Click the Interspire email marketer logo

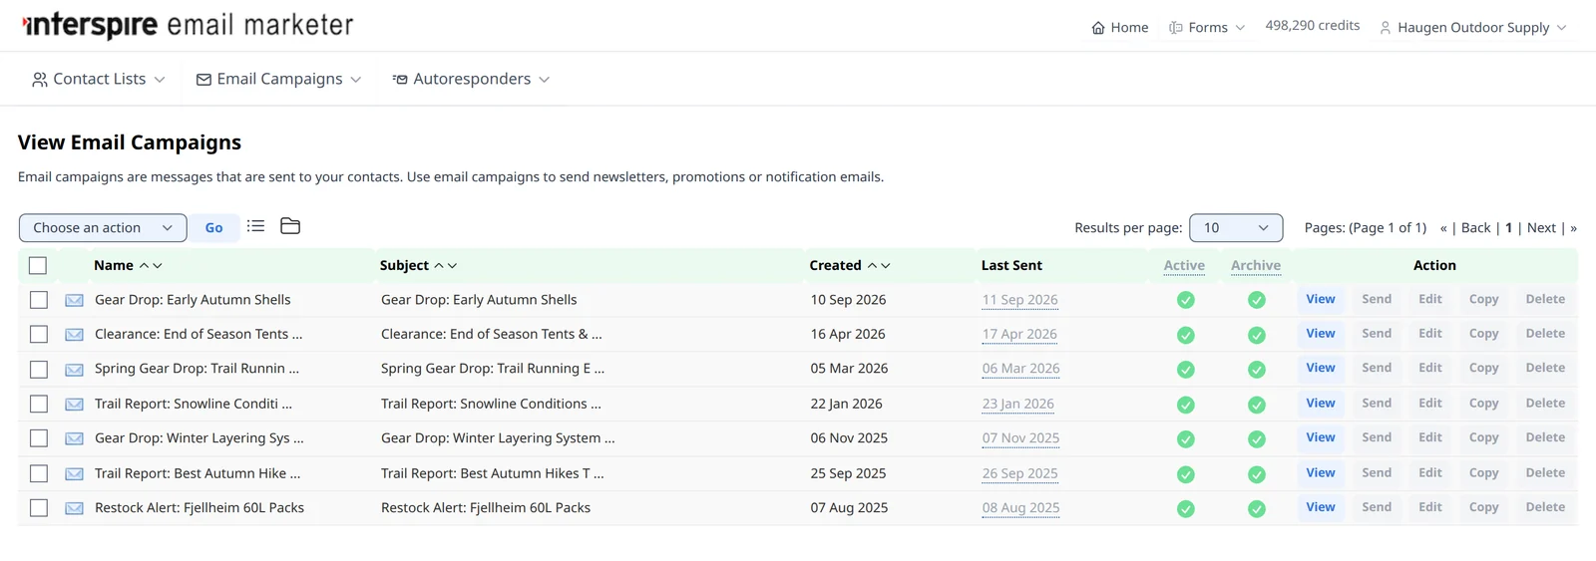[x=188, y=25]
